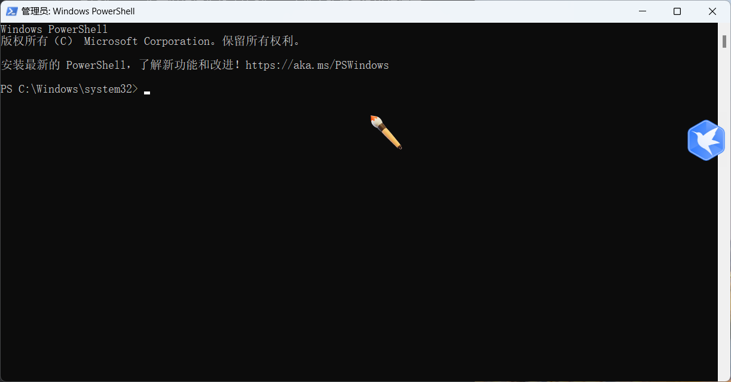Click the blue hummingbird floating icon

pos(706,140)
